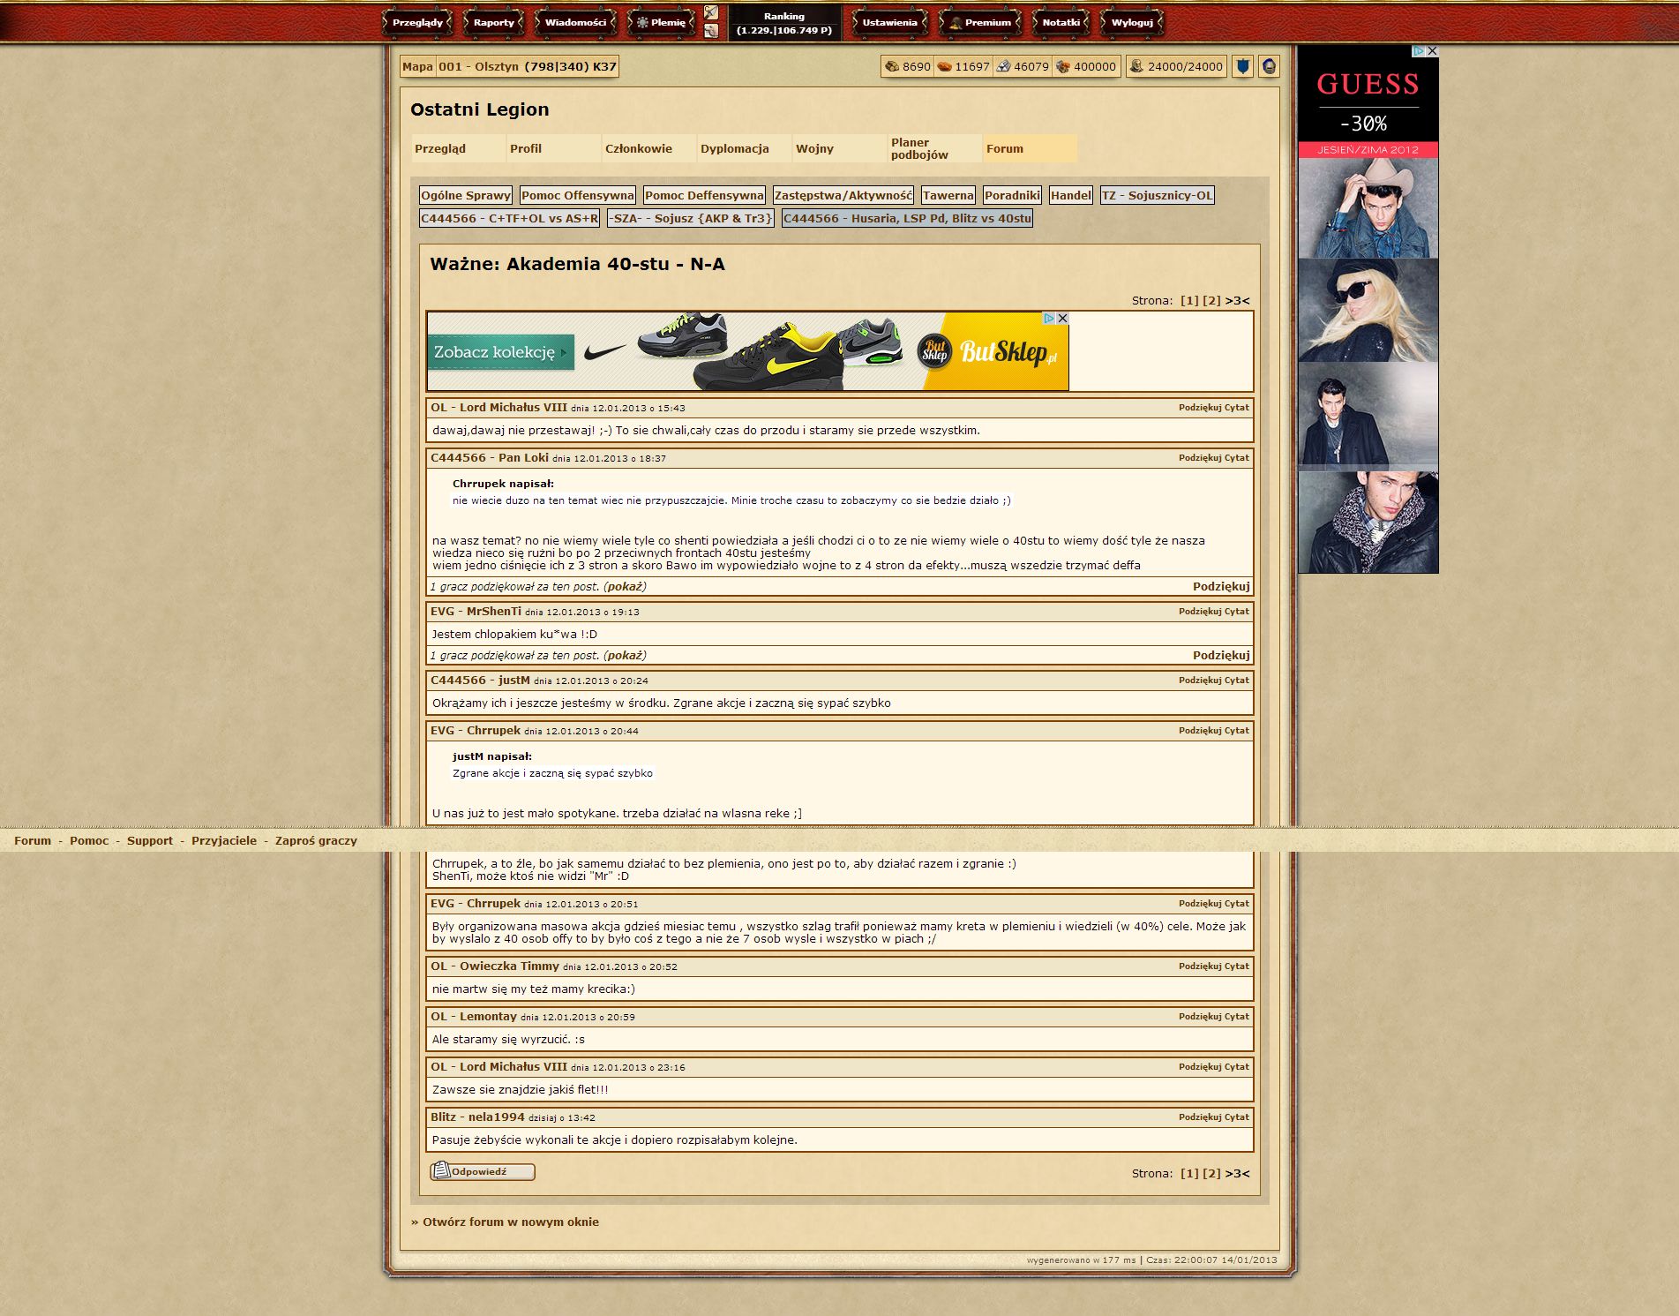1679x1316 pixels.
Task: Close the ButSklep banner ad
Action: click(1062, 319)
